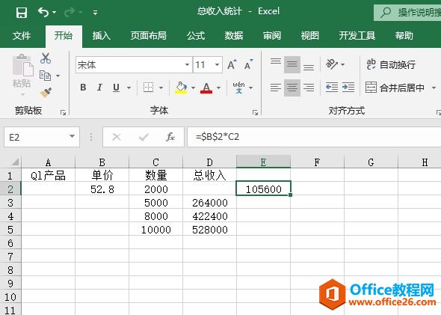Click the Cut scissors icon

pyautogui.click(x=46, y=58)
